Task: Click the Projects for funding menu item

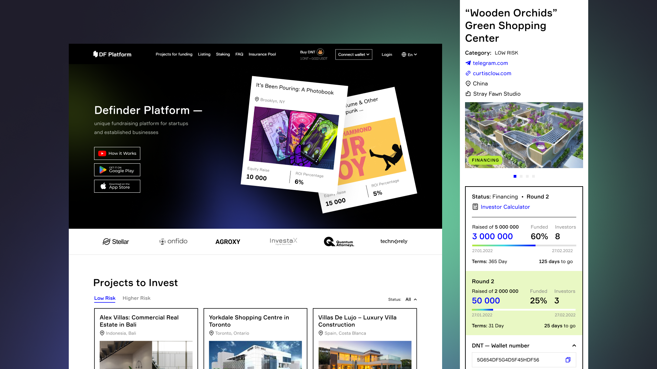Action: (x=174, y=54)
